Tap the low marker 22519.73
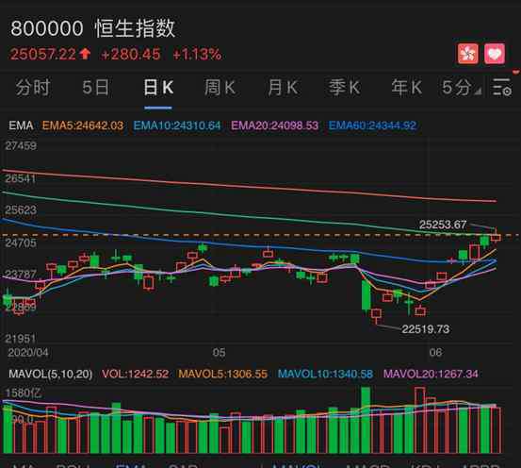This screenshot has width=521, height=468. point(426,329)
